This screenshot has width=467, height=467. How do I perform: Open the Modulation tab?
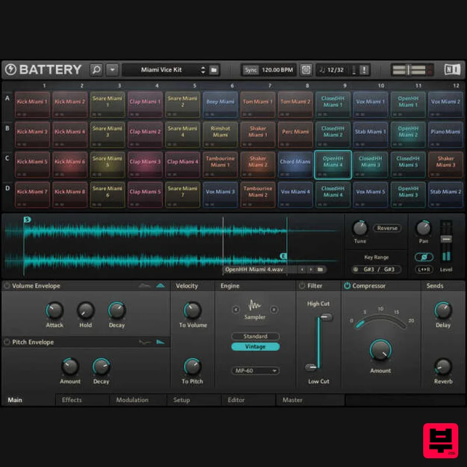(133, 400)
